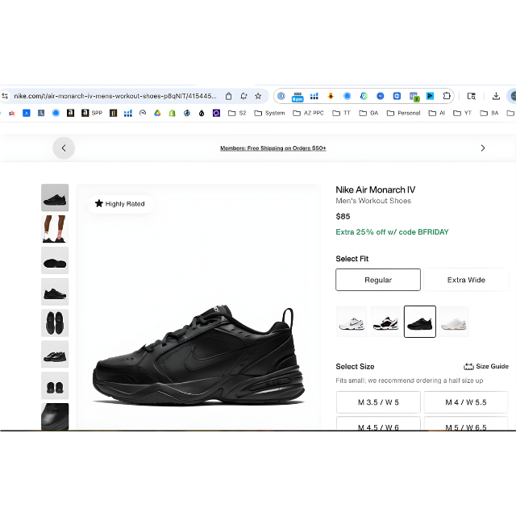Viewport: 516px width, 516px height.
Task: Open the Amazon bookmark labeled SPP
Action: tap(92, 113)
